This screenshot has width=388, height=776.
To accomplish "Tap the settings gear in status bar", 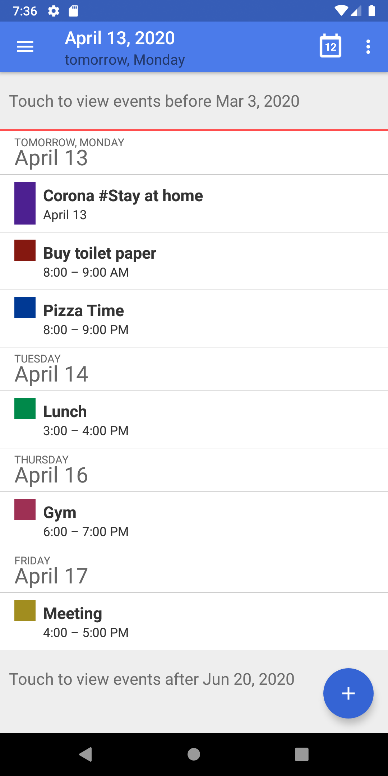I will tap(54, 11).
